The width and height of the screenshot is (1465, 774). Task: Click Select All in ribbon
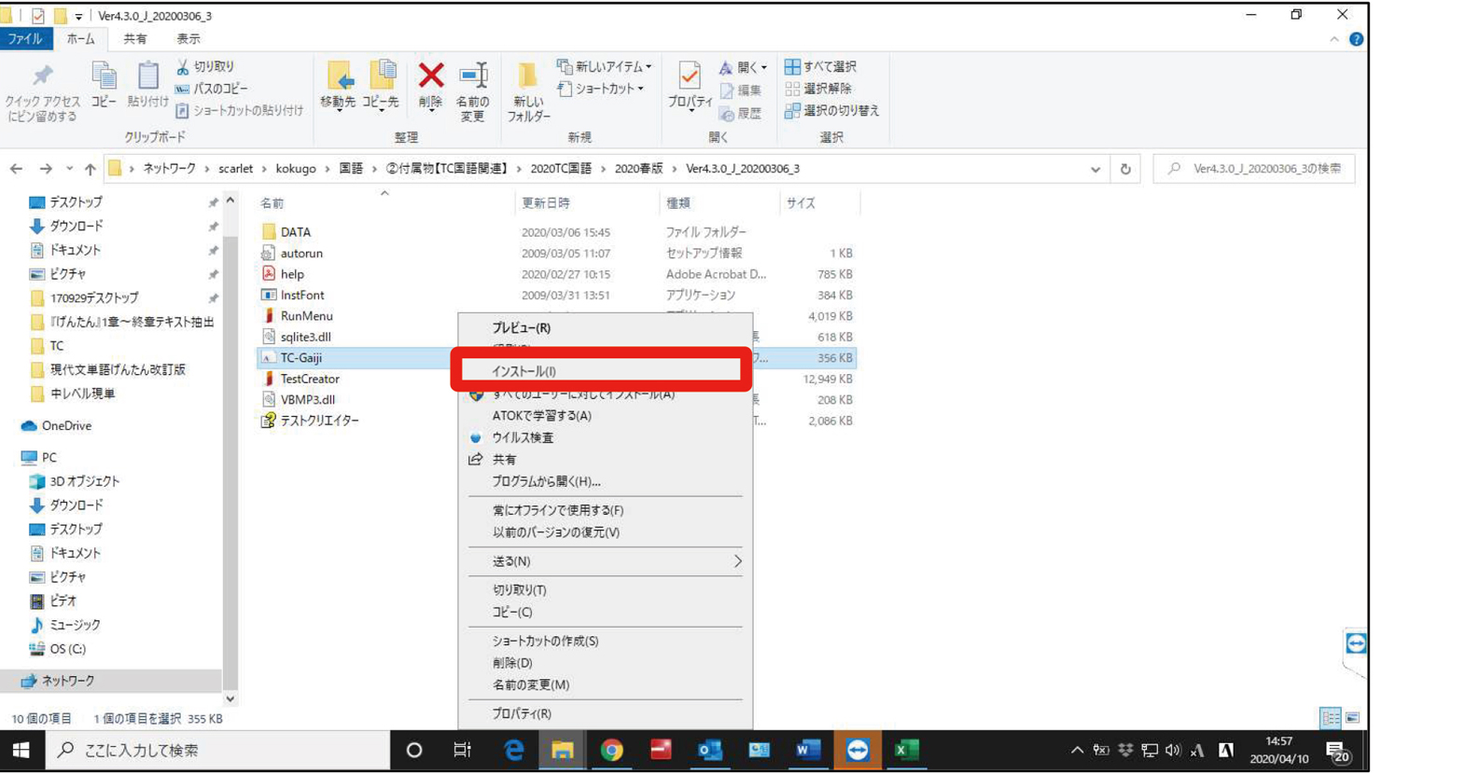pyautogui.click(x=821, y=66)
